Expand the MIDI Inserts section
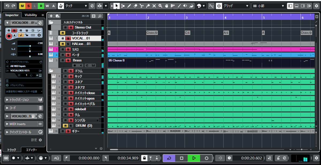Viewport: 321px width, 165px height. 21,124
